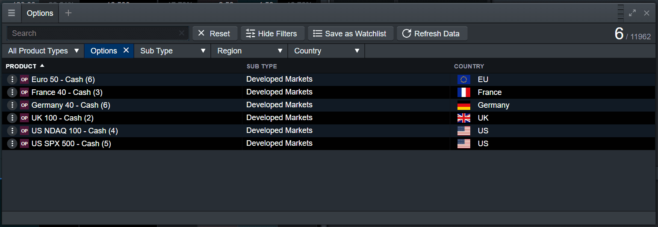Click the OP icon next to Germany 40 - Cash
Viewport: 658px width, 227px height.
[24, 105]
